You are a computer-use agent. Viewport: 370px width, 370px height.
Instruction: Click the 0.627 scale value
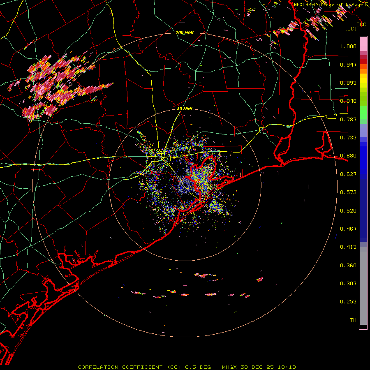click(348, 174)
